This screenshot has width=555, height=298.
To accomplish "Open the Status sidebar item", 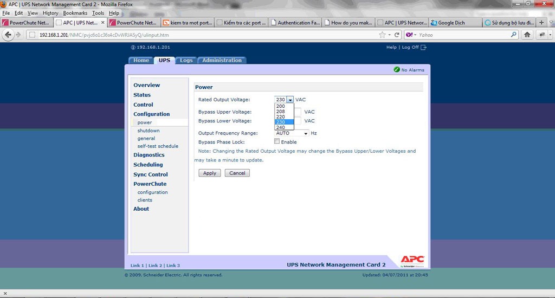I will click(x=142, y=95).
